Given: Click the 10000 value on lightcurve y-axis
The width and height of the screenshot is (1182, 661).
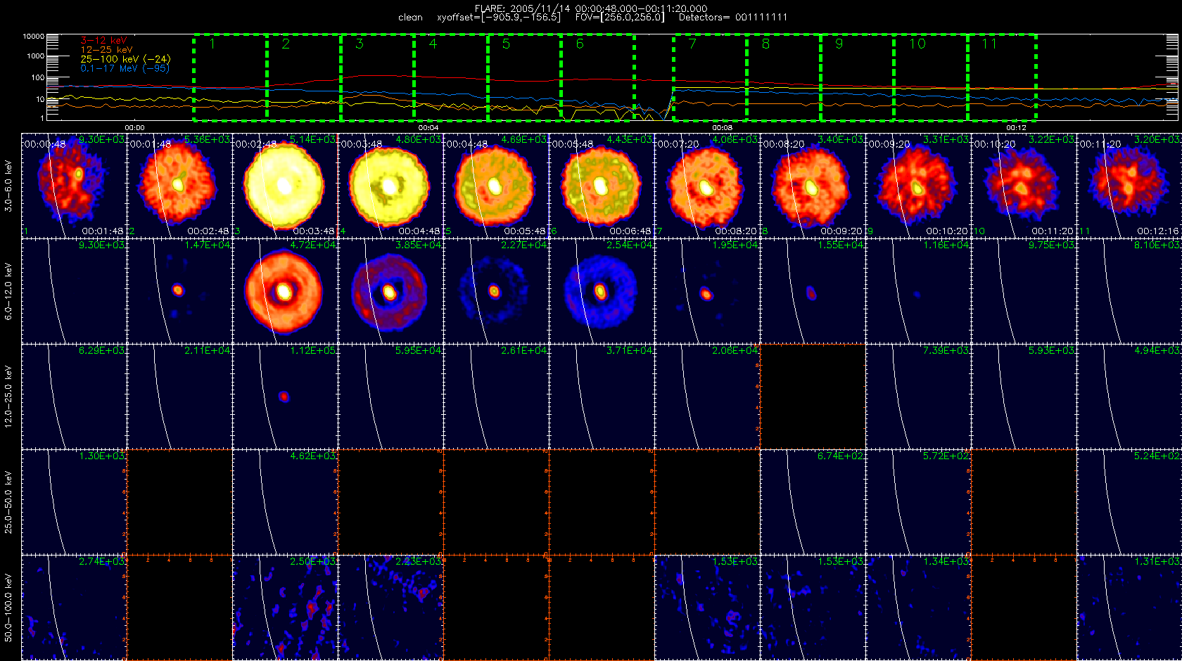Looking at the screenshot, I should (x=33, y=36).
